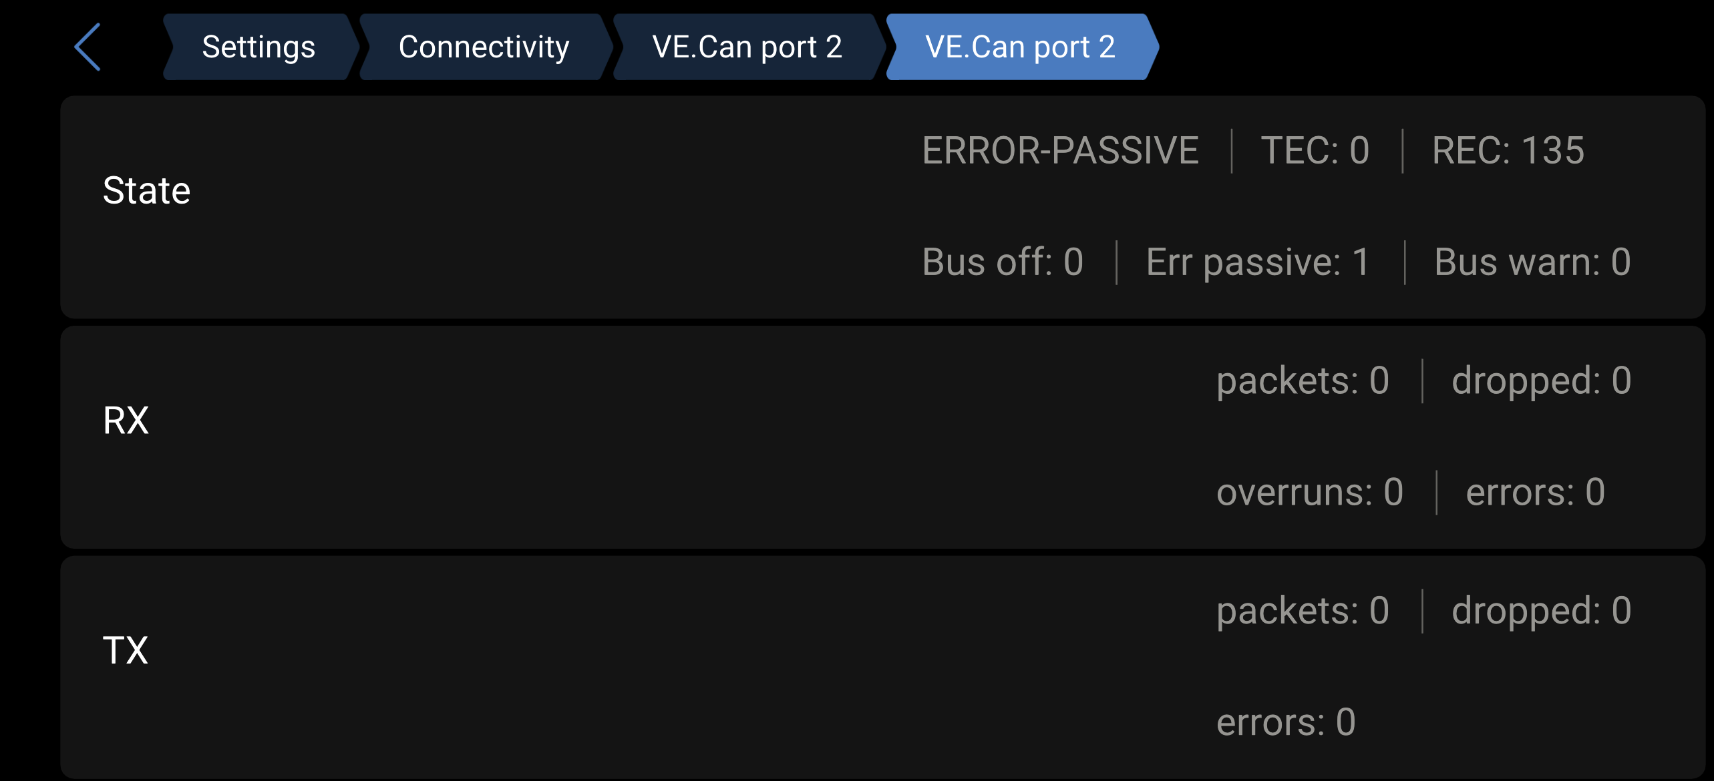Select the highlighted VE.Can port 2 breadcrumb

pos(1021,47)
